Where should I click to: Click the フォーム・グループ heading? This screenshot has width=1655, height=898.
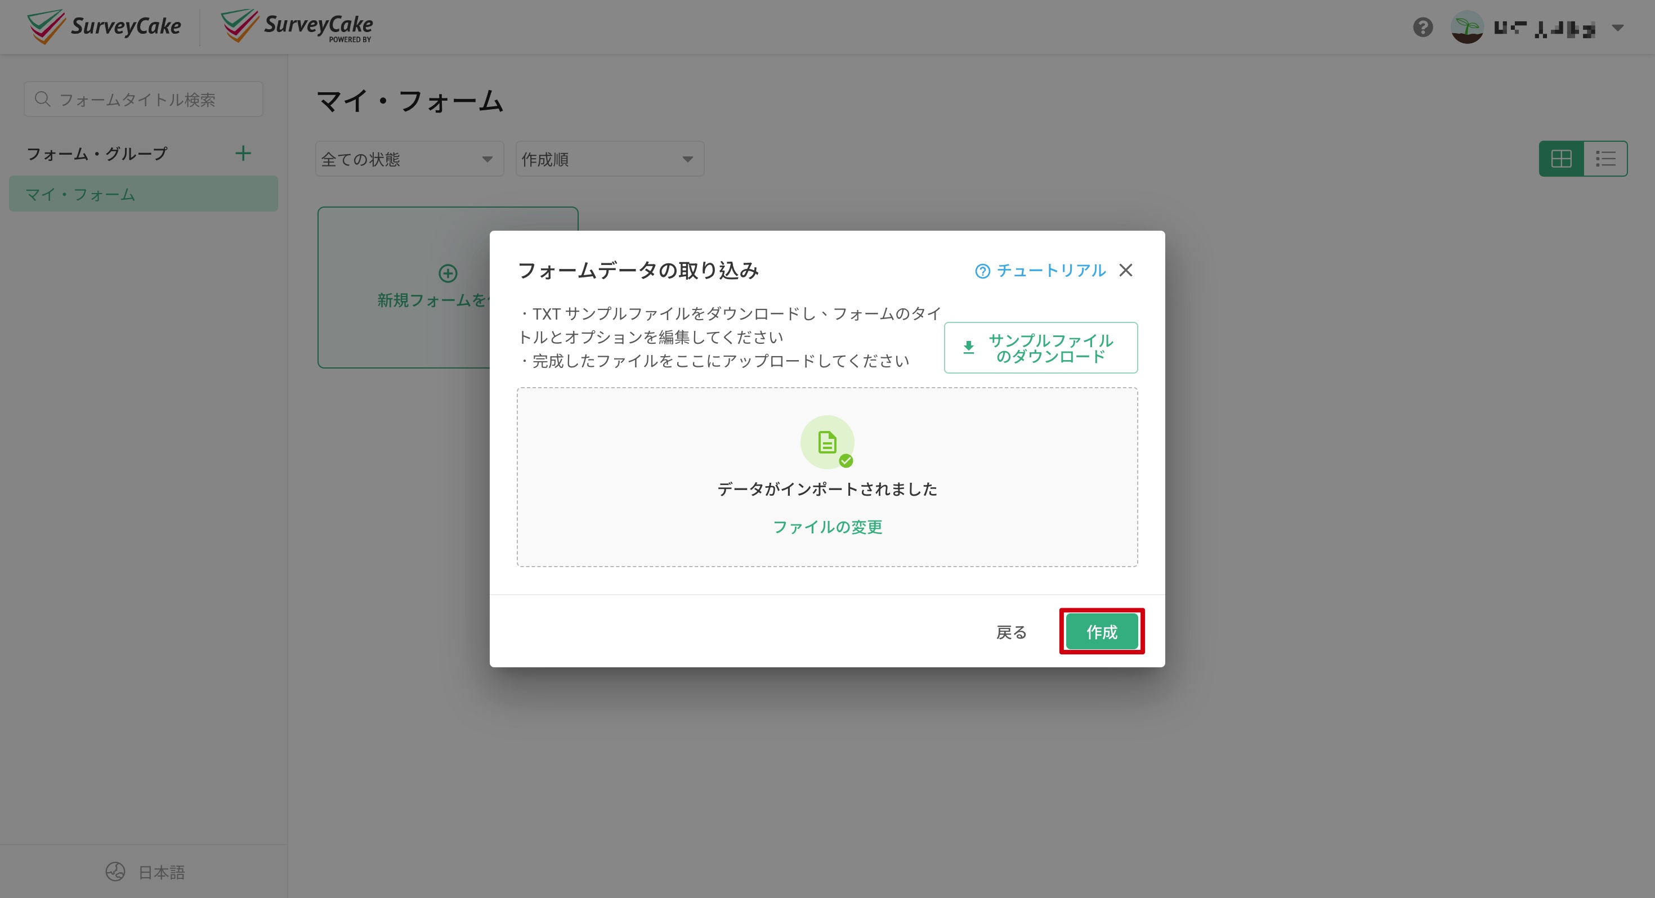pyautogui.click(x=97, y=154)
